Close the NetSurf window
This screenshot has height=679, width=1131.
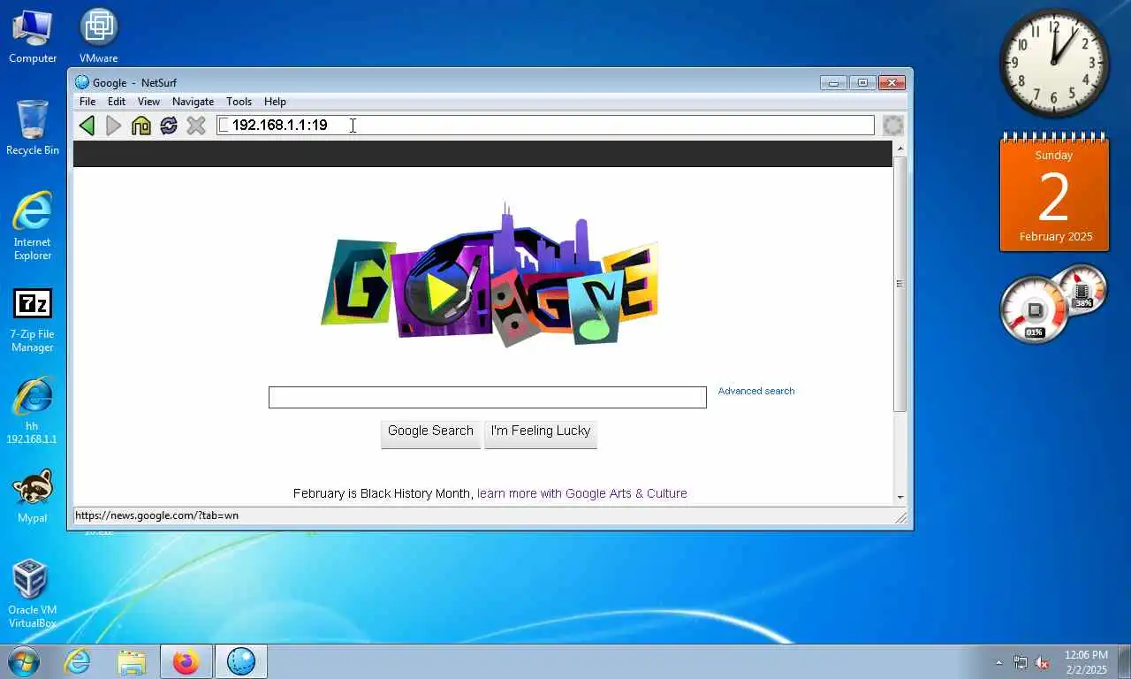tap(892, 83)
